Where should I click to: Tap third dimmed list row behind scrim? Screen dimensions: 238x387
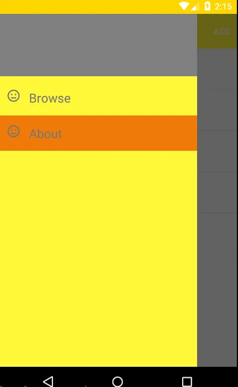[217, 151]
